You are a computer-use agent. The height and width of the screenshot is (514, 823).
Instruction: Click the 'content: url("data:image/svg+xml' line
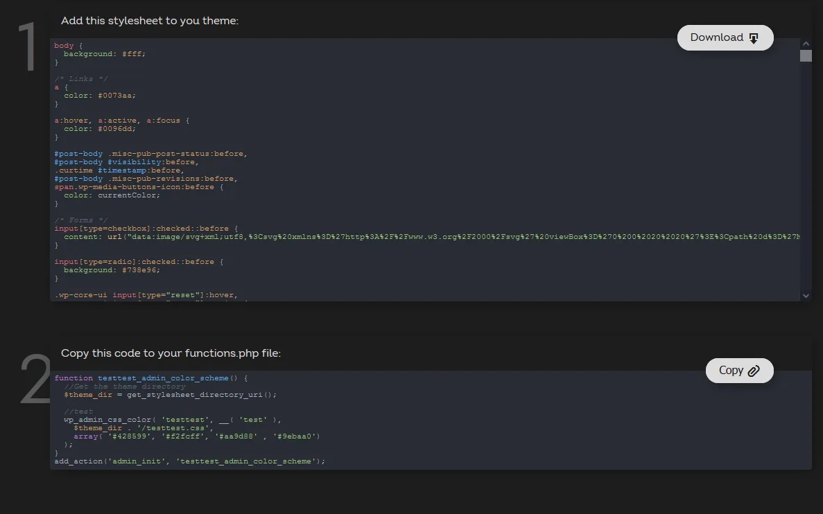431,237
